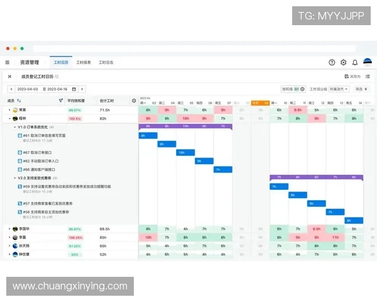
Task: Click the task type icon for #67
Action: pyautogui.click(x=20, y=152)
